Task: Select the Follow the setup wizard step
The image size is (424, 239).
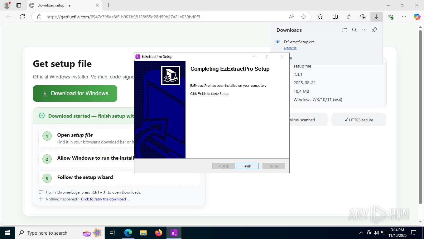Action: 119,178
